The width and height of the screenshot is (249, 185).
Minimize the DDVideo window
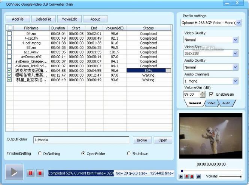coord(227,3)
